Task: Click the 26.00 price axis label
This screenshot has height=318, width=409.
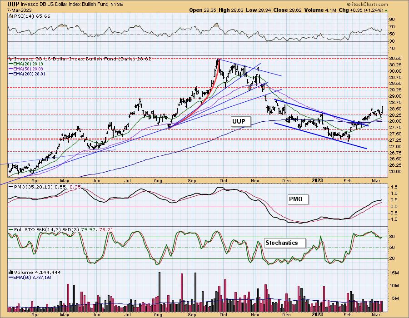Action: (395, 172)
